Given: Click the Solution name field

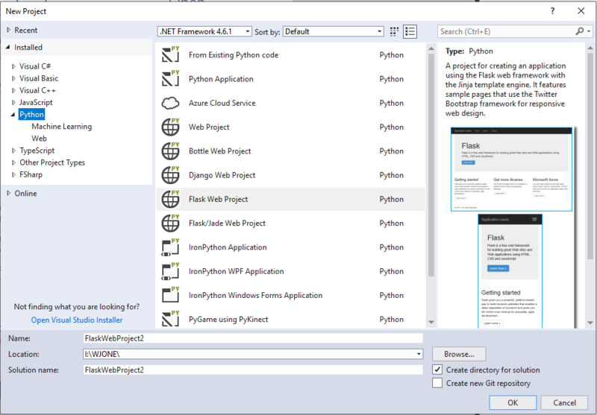Looking at the screenshot, I should (x=253, y=370).
